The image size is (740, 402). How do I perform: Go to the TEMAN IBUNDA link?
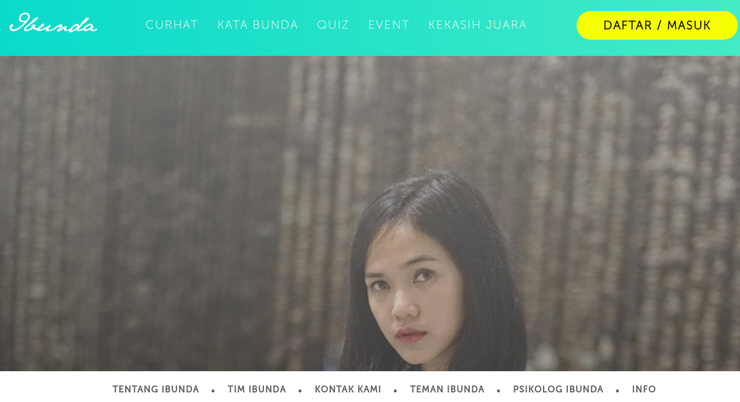point(447,390)
